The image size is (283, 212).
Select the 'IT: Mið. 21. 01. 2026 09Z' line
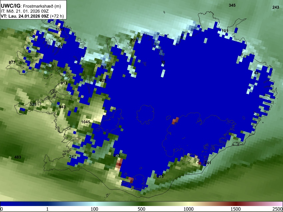tap(25, 11)
